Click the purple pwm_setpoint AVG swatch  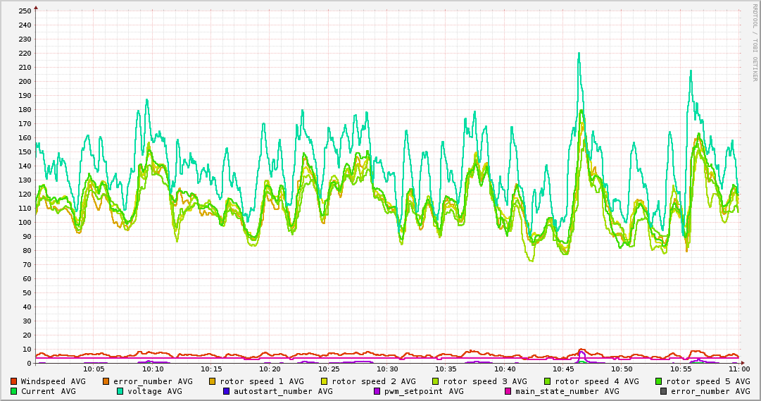377,391
